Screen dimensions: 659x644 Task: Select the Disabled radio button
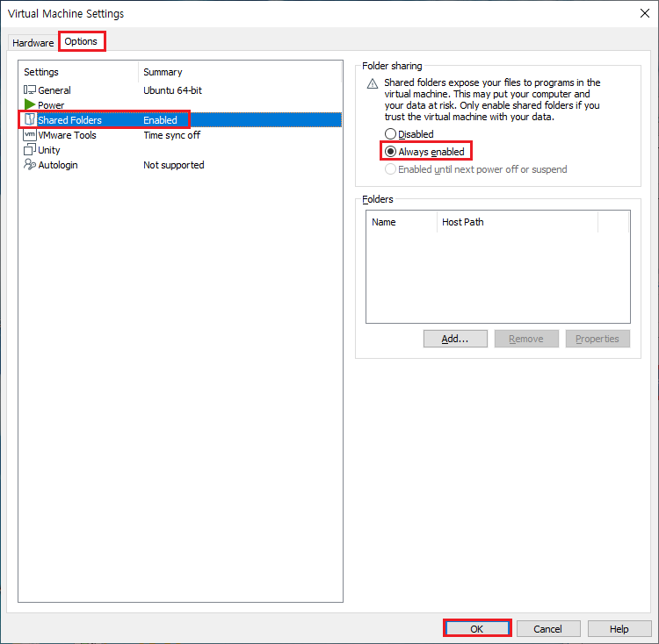(x=390, y=134)
